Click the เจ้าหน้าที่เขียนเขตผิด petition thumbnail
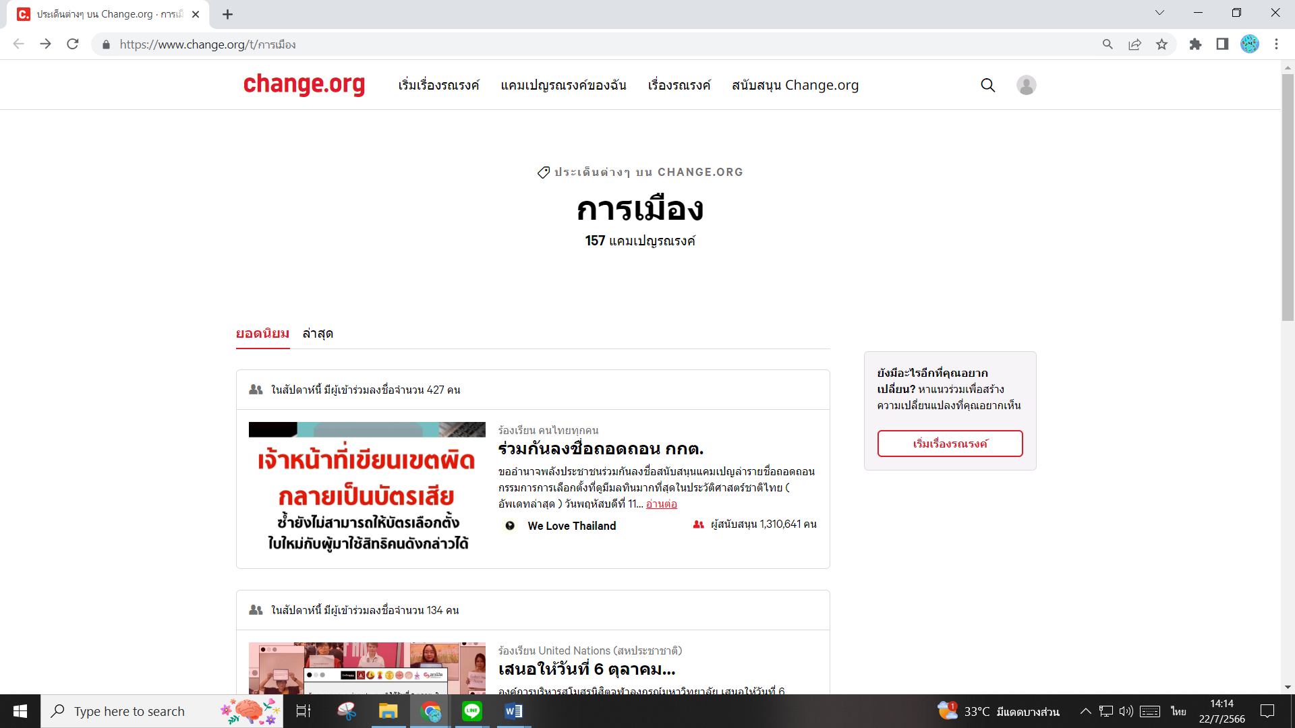Screen dimensions: 1295x728 point(367,488)
